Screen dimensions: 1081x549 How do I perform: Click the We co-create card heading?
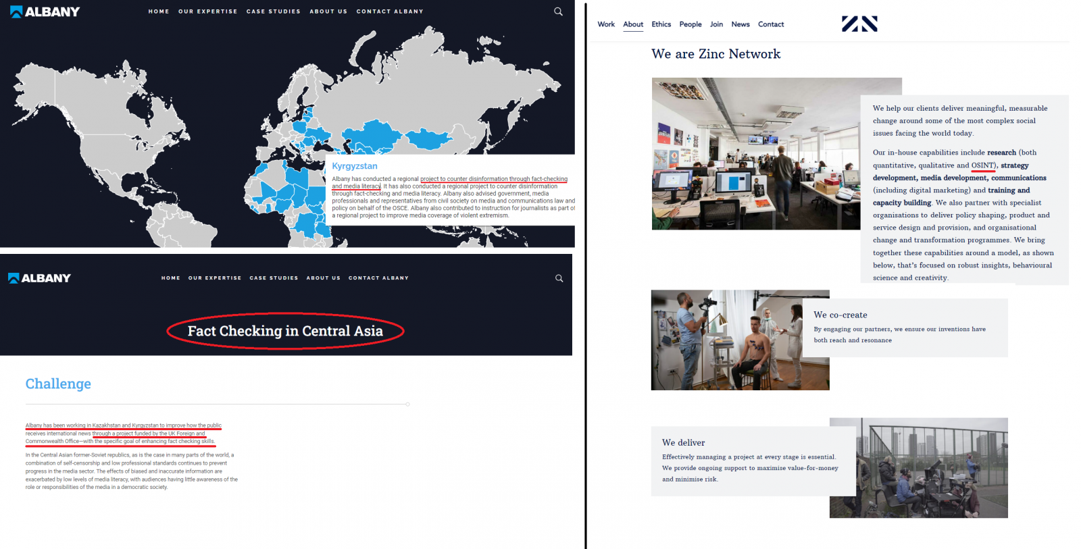tap(840, 315)
